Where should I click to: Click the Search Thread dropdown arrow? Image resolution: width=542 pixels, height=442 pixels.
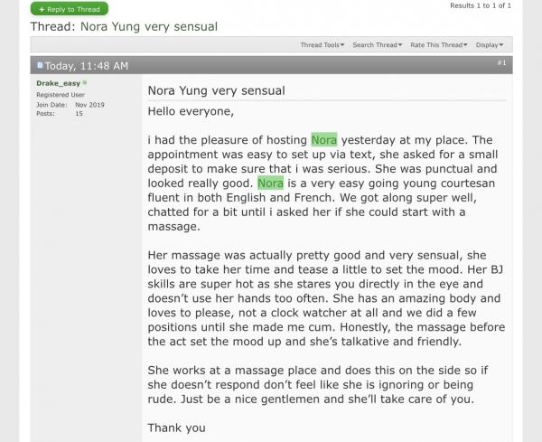pyautogui.click(x=400, y=45)
